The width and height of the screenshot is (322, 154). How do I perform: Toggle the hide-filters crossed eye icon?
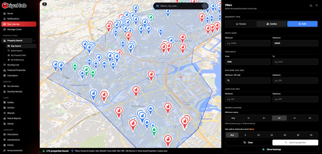pos(311,5)
